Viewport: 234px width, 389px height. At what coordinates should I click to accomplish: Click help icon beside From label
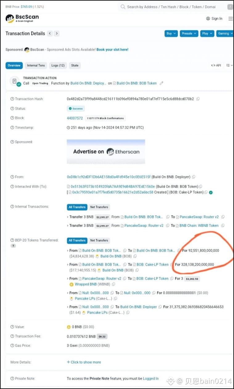(12, 177)
